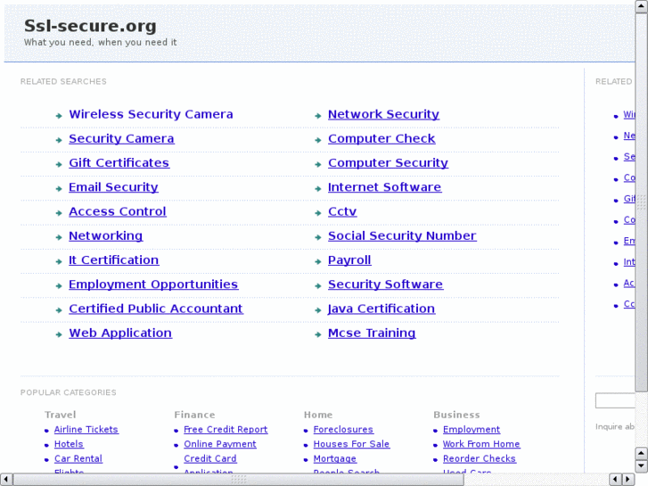Click the Work From Home link
Screen dimensions: 648x486
[481, 444]
